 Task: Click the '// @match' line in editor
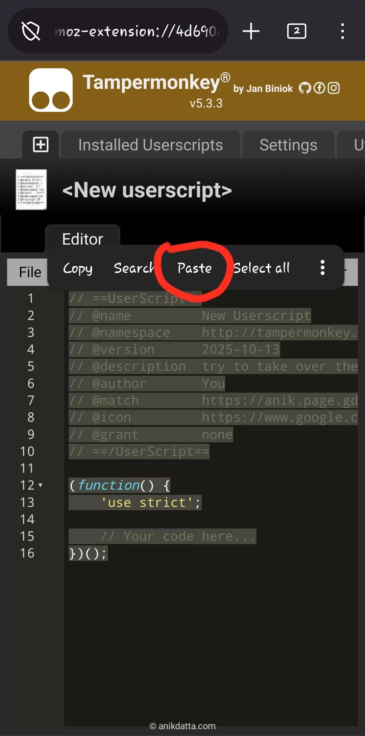pos(213,400)
